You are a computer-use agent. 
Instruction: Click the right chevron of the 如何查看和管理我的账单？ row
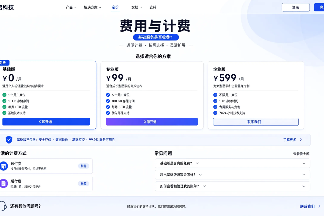(304, 186)
